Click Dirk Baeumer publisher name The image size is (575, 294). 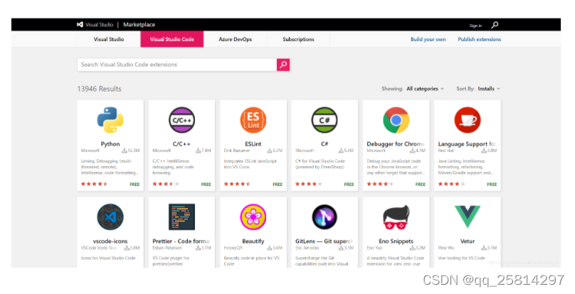click(237, 151)
